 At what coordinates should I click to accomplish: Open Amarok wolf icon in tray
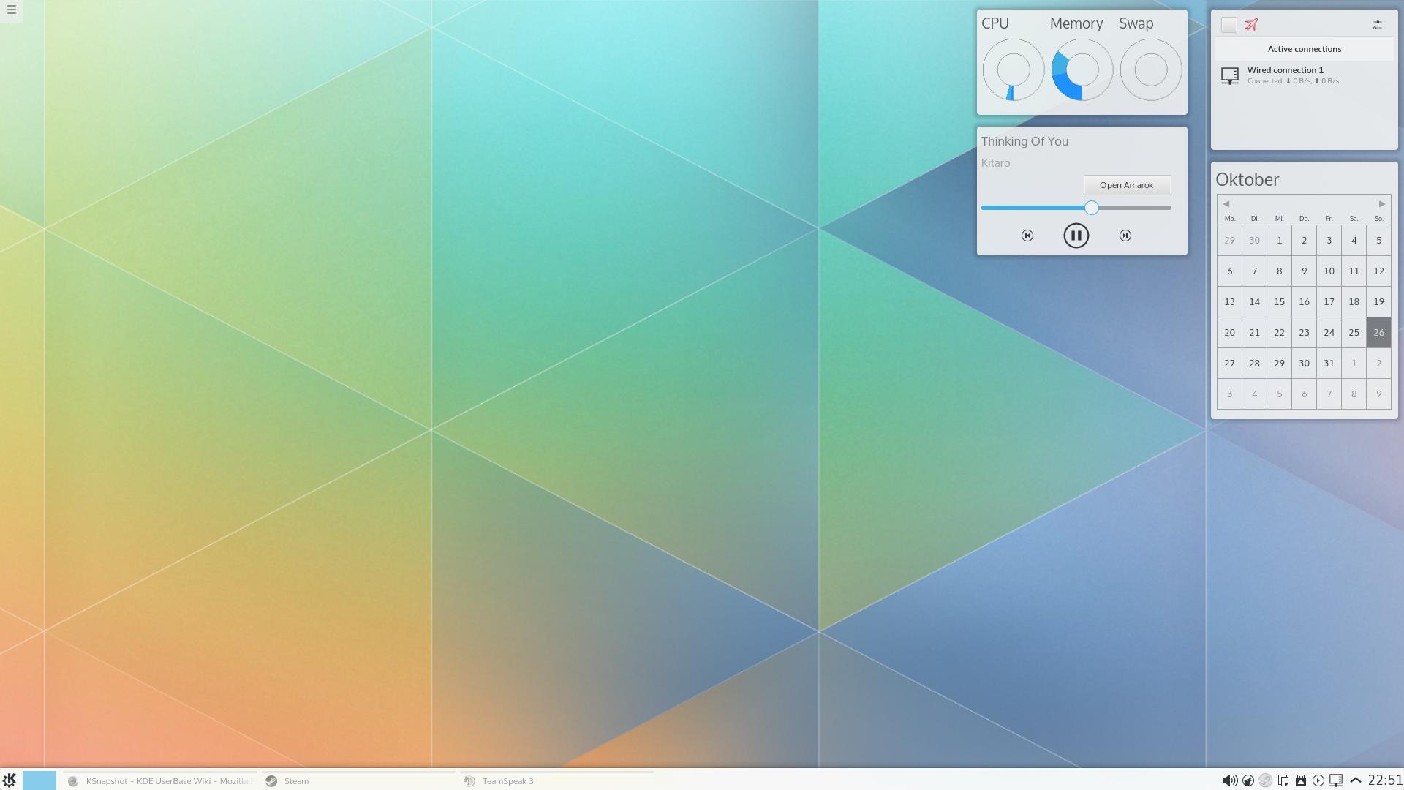point(1248,780)
